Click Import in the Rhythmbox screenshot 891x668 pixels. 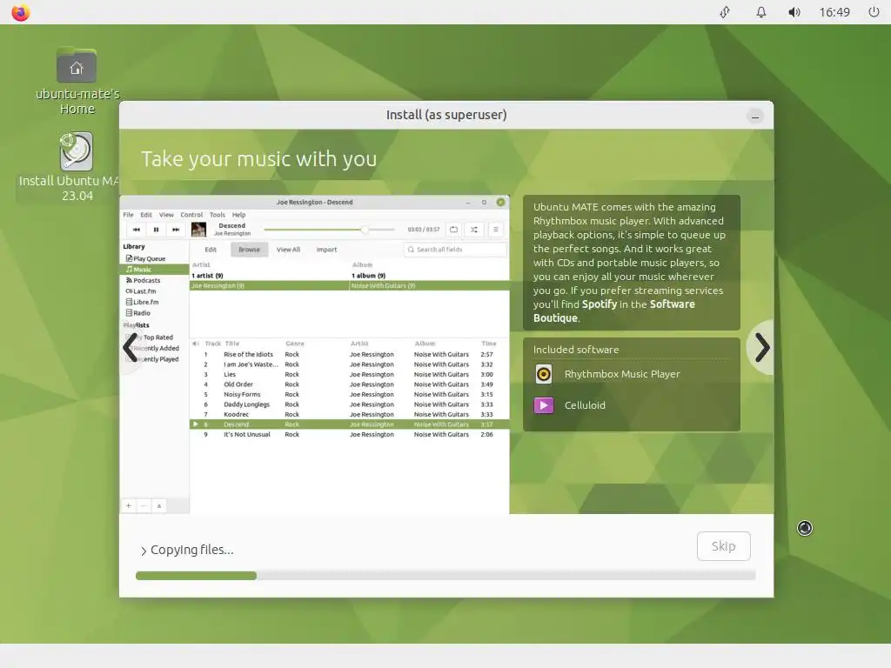tap(327, 250)
